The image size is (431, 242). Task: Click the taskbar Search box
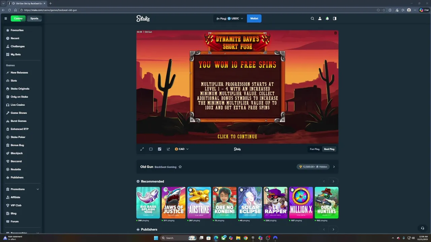[179, 238]
